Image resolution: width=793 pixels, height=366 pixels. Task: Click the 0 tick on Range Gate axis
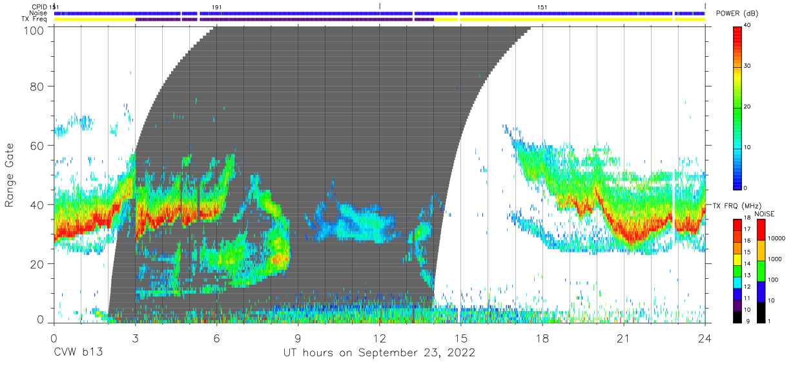point(41,320)
